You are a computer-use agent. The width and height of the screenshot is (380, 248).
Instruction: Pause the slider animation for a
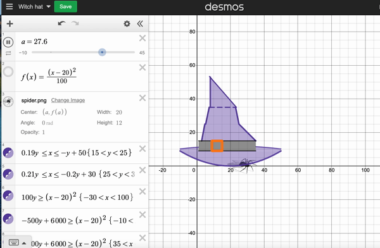tap(8, 42)
